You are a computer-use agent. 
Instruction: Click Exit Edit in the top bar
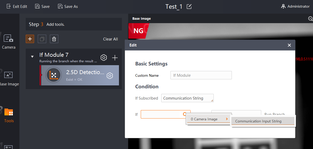click(17, 6)
